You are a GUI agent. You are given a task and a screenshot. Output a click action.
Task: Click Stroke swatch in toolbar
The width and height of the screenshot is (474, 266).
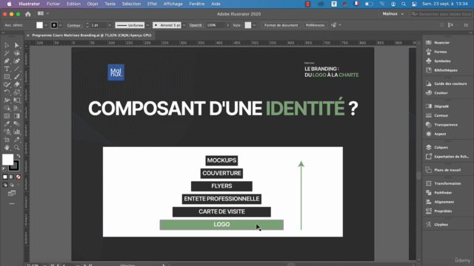pos(15,166)
